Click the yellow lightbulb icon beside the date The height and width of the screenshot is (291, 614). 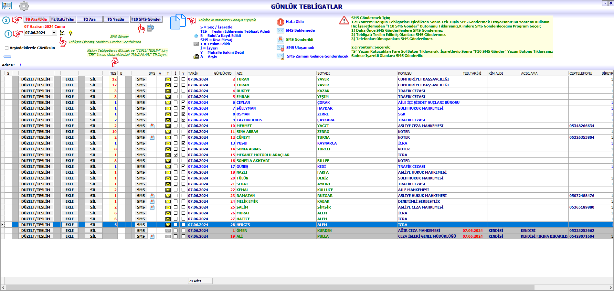pos(70,33)
